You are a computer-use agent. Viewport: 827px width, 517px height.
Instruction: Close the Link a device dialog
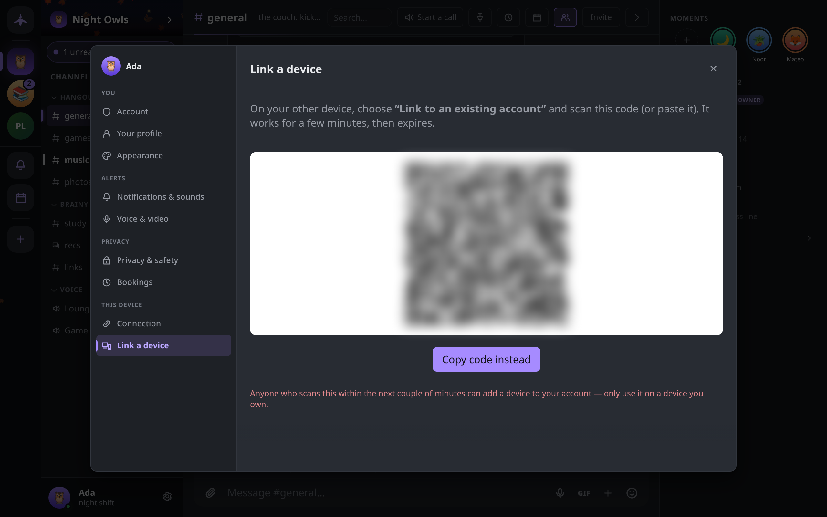(x=713, y=69)
